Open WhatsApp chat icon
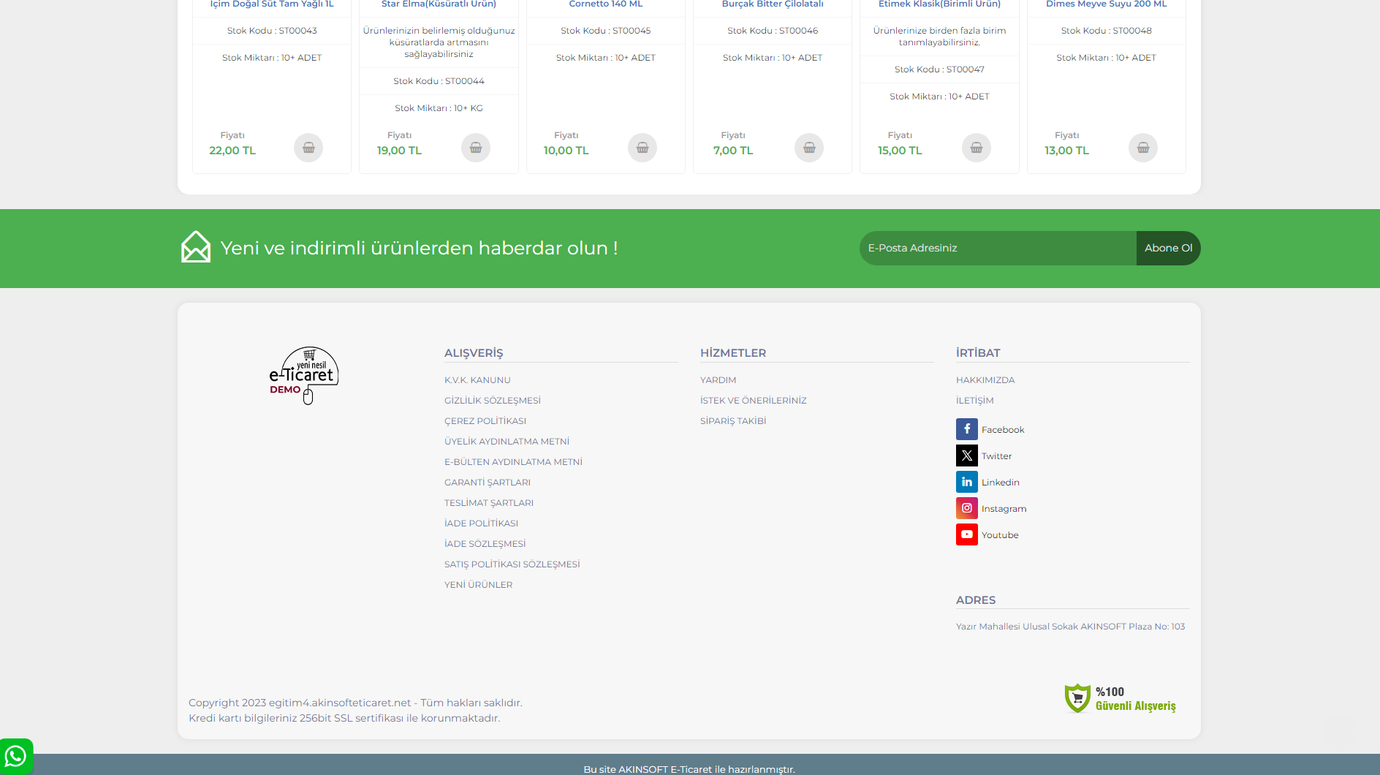Image resolution: width=1380 pixels, height=775 pixels. [16, 756]
